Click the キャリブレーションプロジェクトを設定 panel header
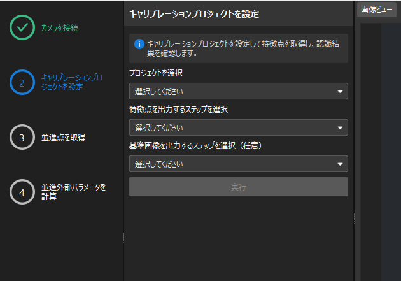The image size is (401, 281). pos(194,14)
